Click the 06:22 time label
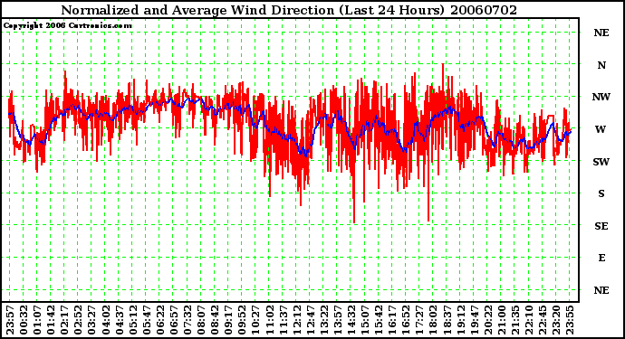 pyautogui.click(x=160, y=320)
